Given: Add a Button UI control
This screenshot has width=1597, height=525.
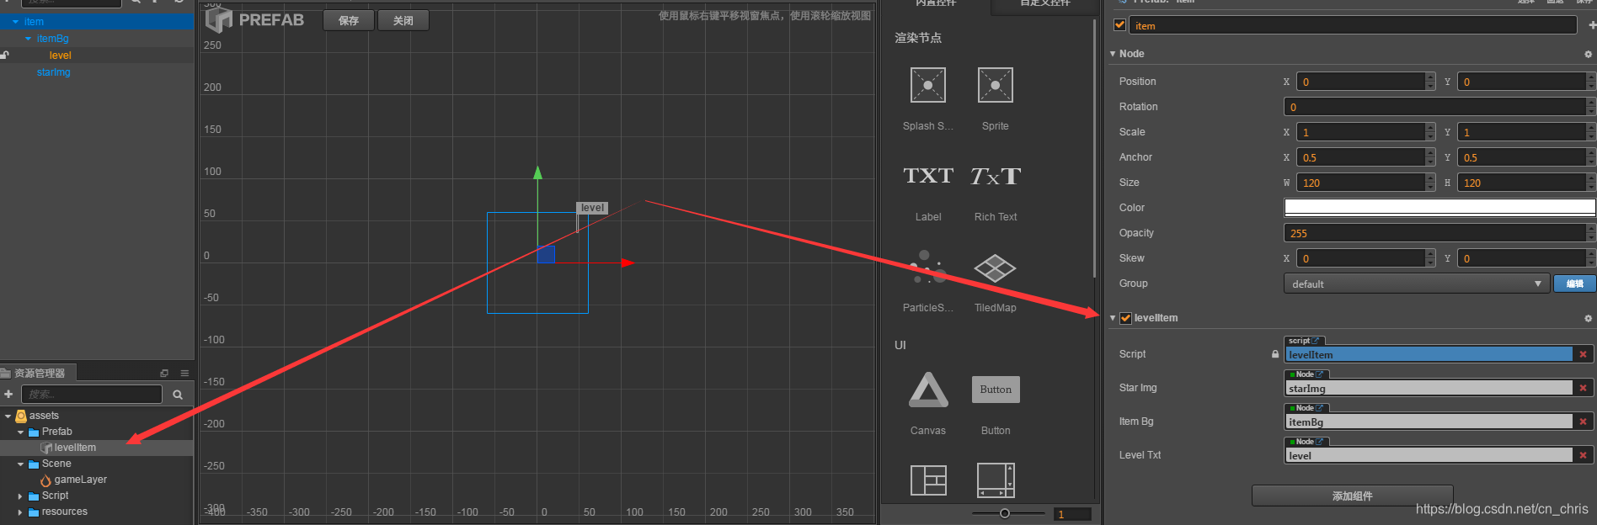Looking at the screenshot, I should [995, 390].
